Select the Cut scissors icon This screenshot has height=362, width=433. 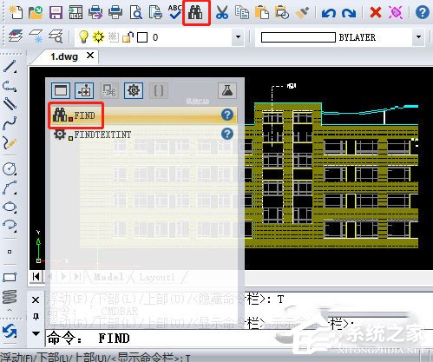coord(222,13)
